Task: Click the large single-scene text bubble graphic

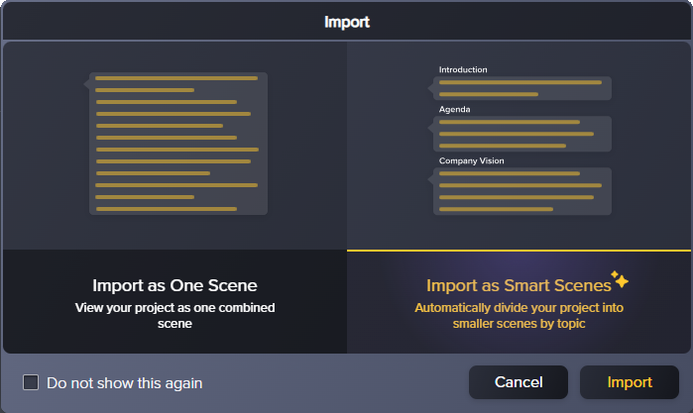Action: point(177,143)
